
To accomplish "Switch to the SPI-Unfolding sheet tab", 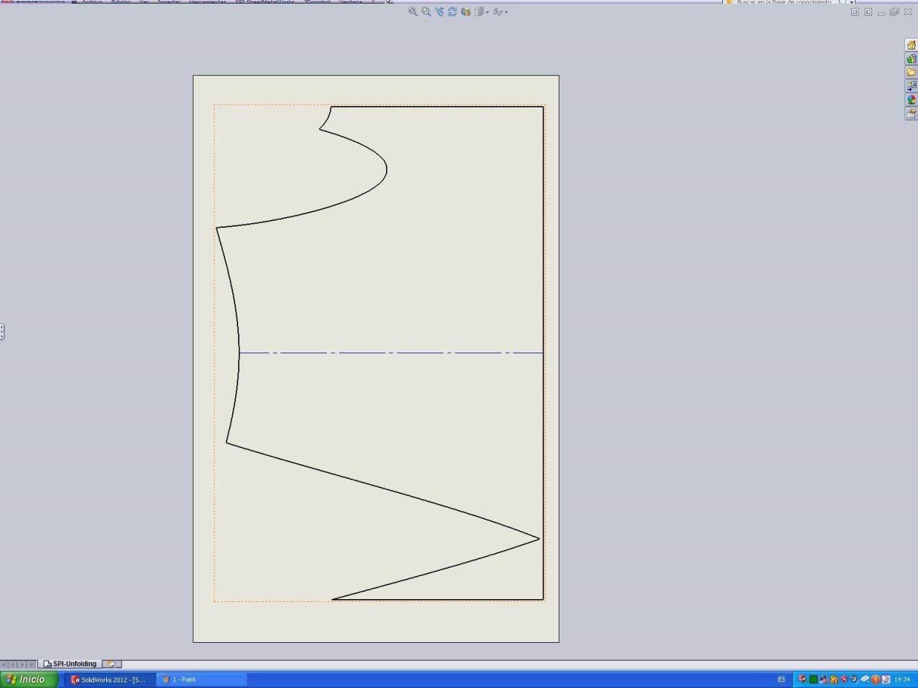I will [x=70, y=664].
